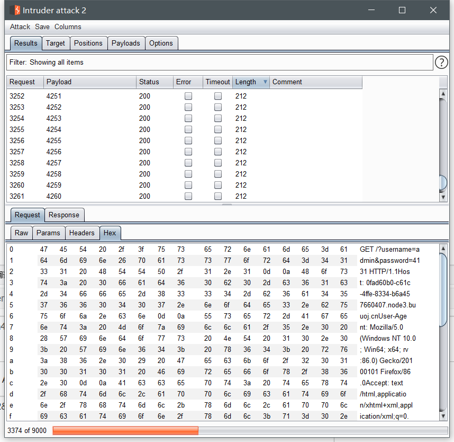
Task: Open the Save menu
Action: coord(42,27)
